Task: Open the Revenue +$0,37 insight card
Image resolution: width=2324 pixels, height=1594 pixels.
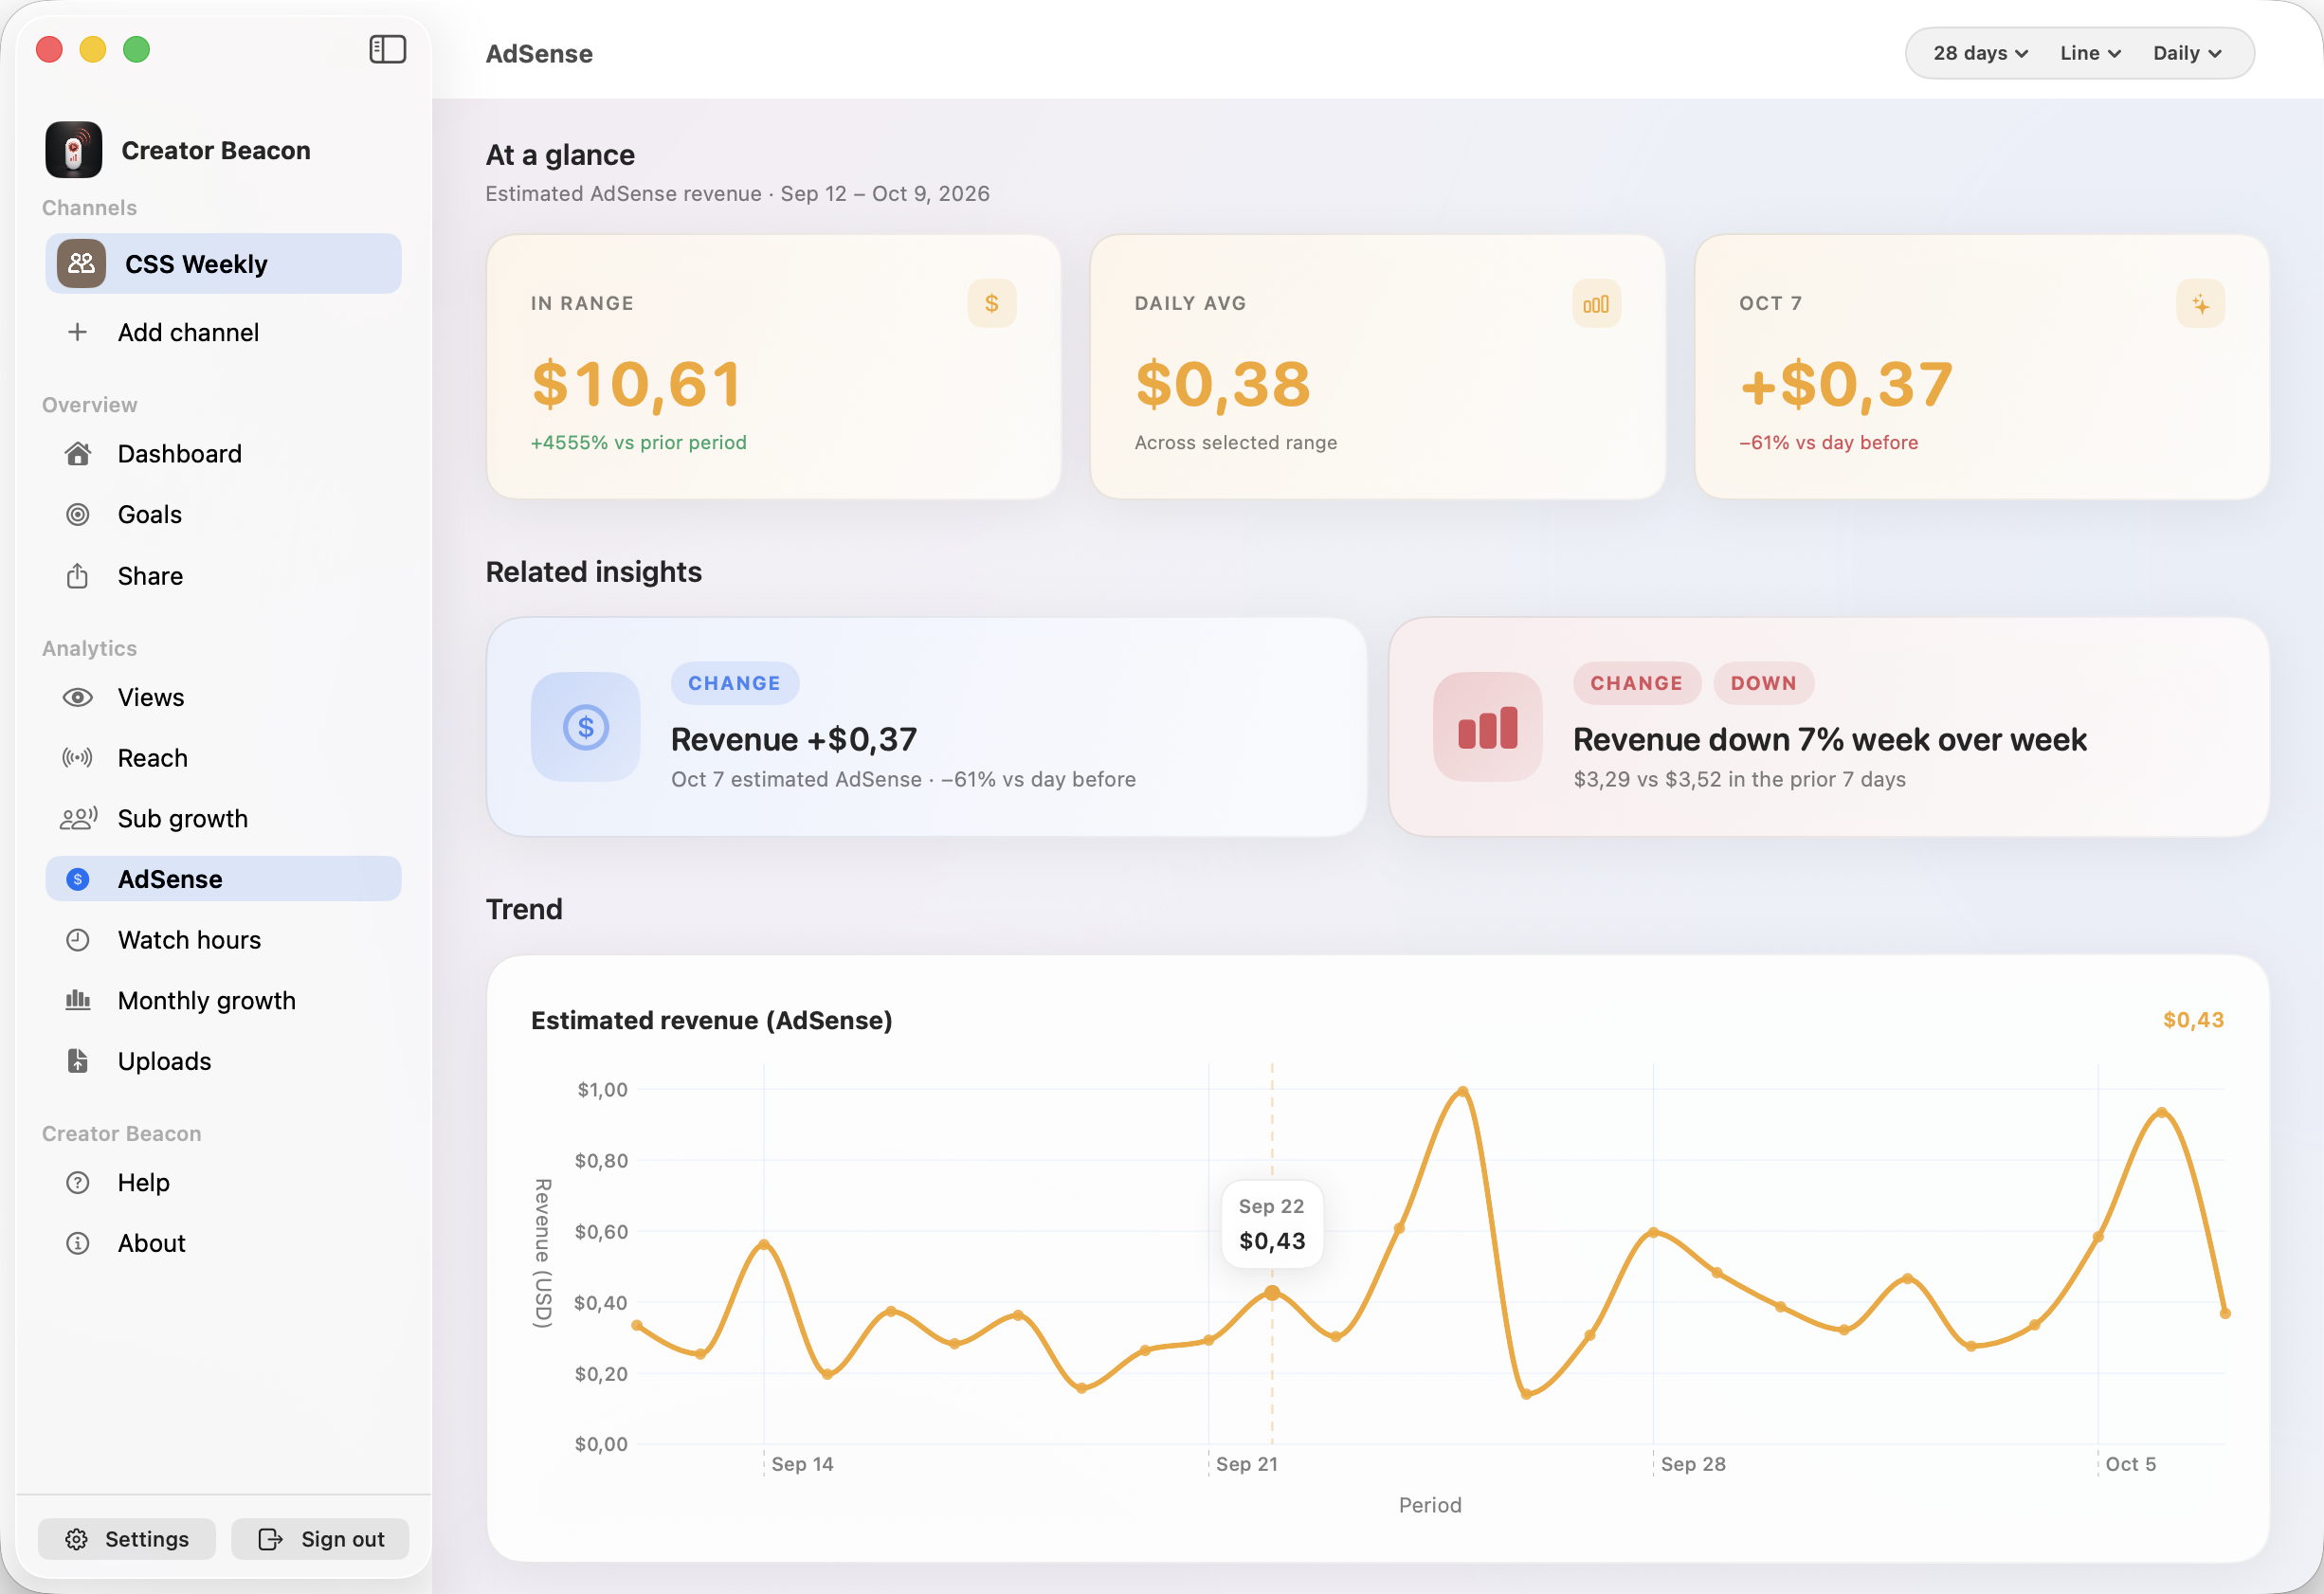Action: coord(926,727)
